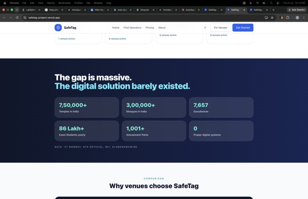Click the install app icon in address bar

[266, 18]
